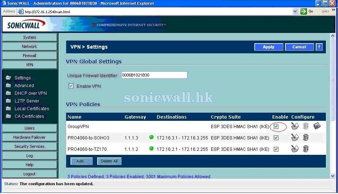Viewport: 338px width, 194px height.
Task: Open the Network menu
Action: [x=30, y=46]
